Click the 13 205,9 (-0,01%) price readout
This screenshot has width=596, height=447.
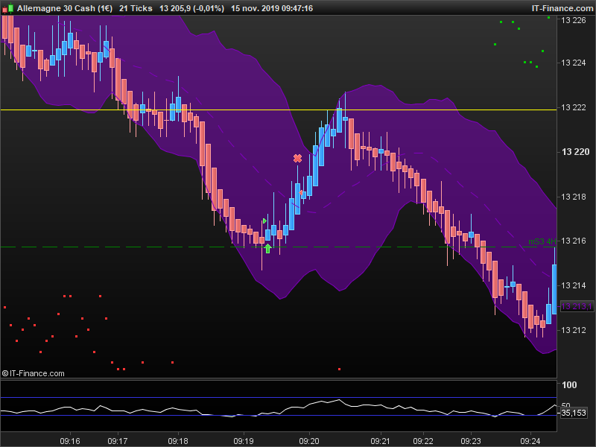(191, 8)
